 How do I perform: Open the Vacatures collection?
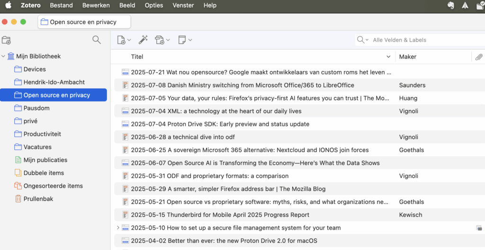[38, 147]
